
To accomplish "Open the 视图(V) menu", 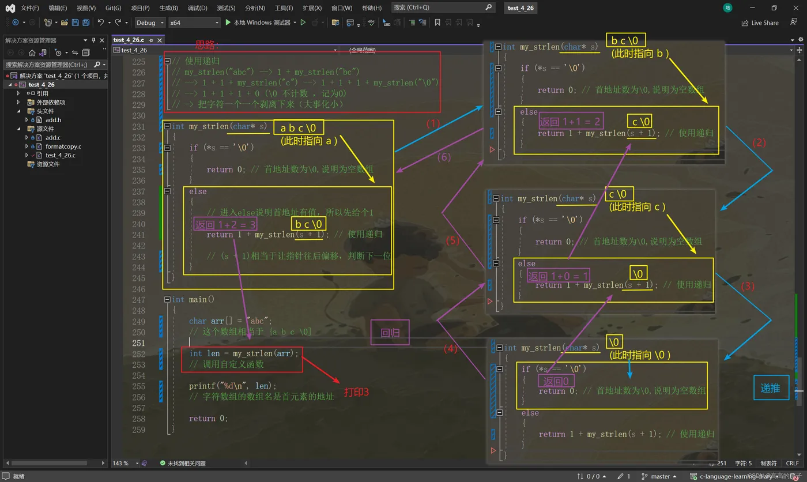I will [86, 8].
